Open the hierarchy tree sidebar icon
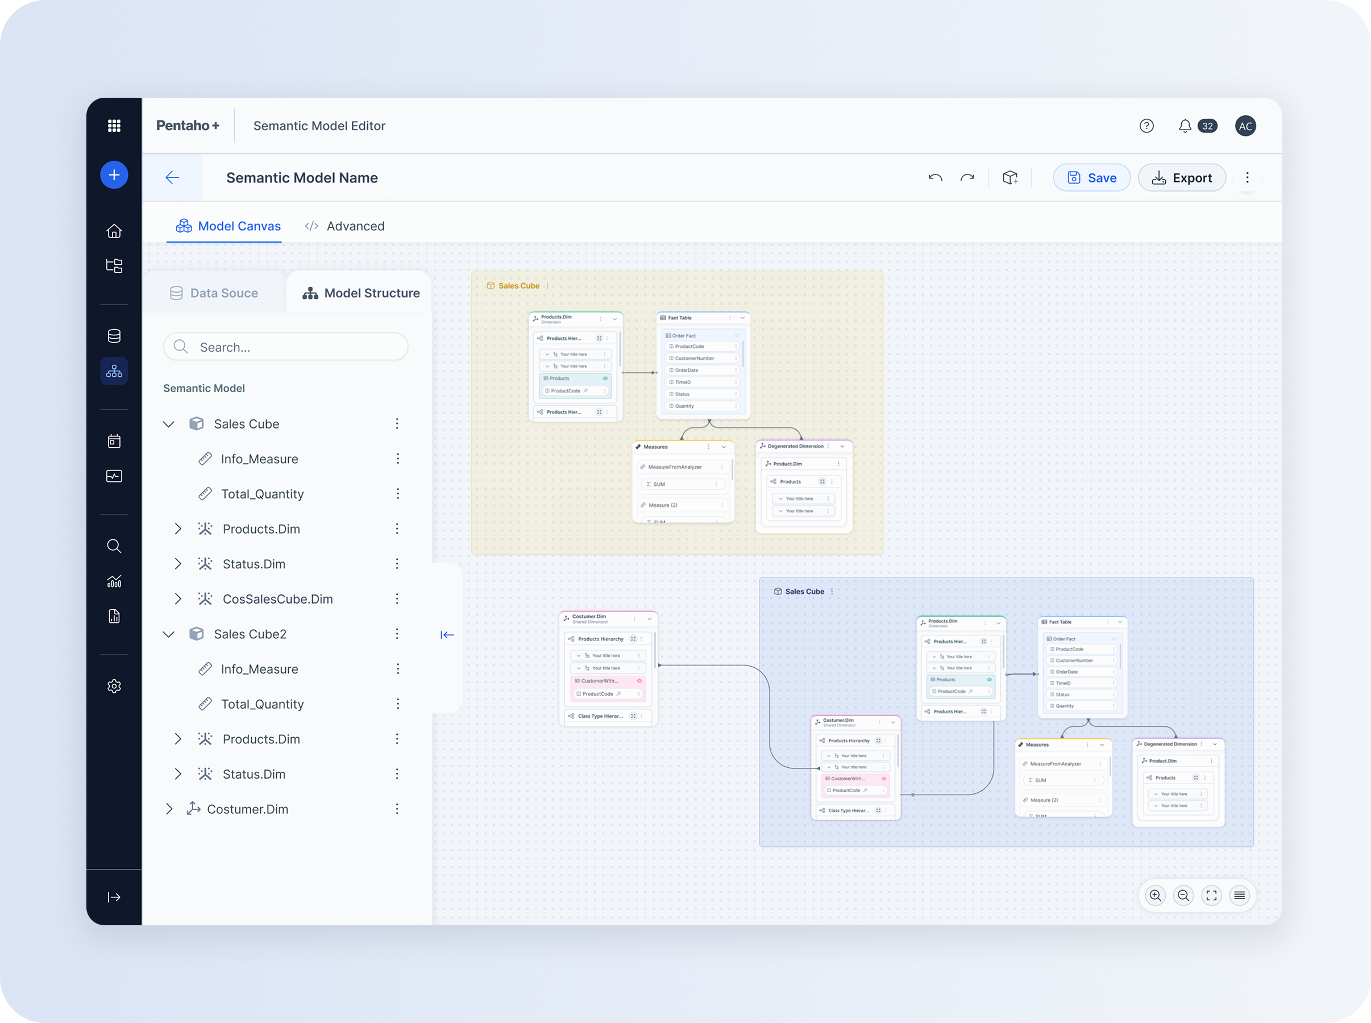The image size is (1371, 1023). [114, 371]
